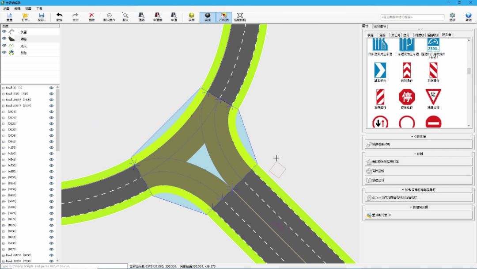Open the 工具 menu
This screenshot has width=477, height=269.
coord(39,8)
